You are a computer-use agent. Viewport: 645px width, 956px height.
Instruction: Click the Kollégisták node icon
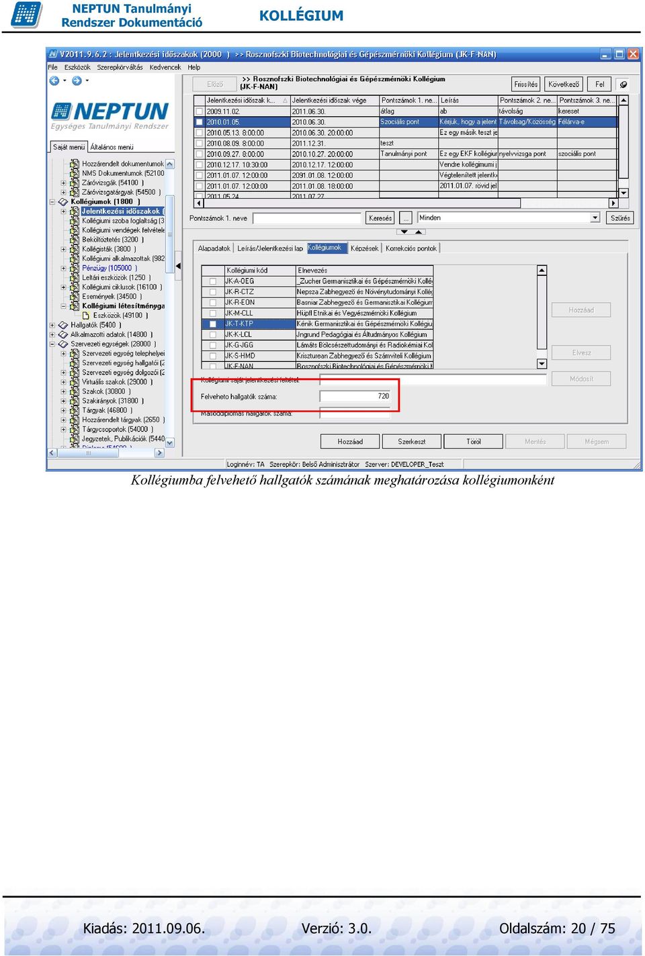coord(75,249)
